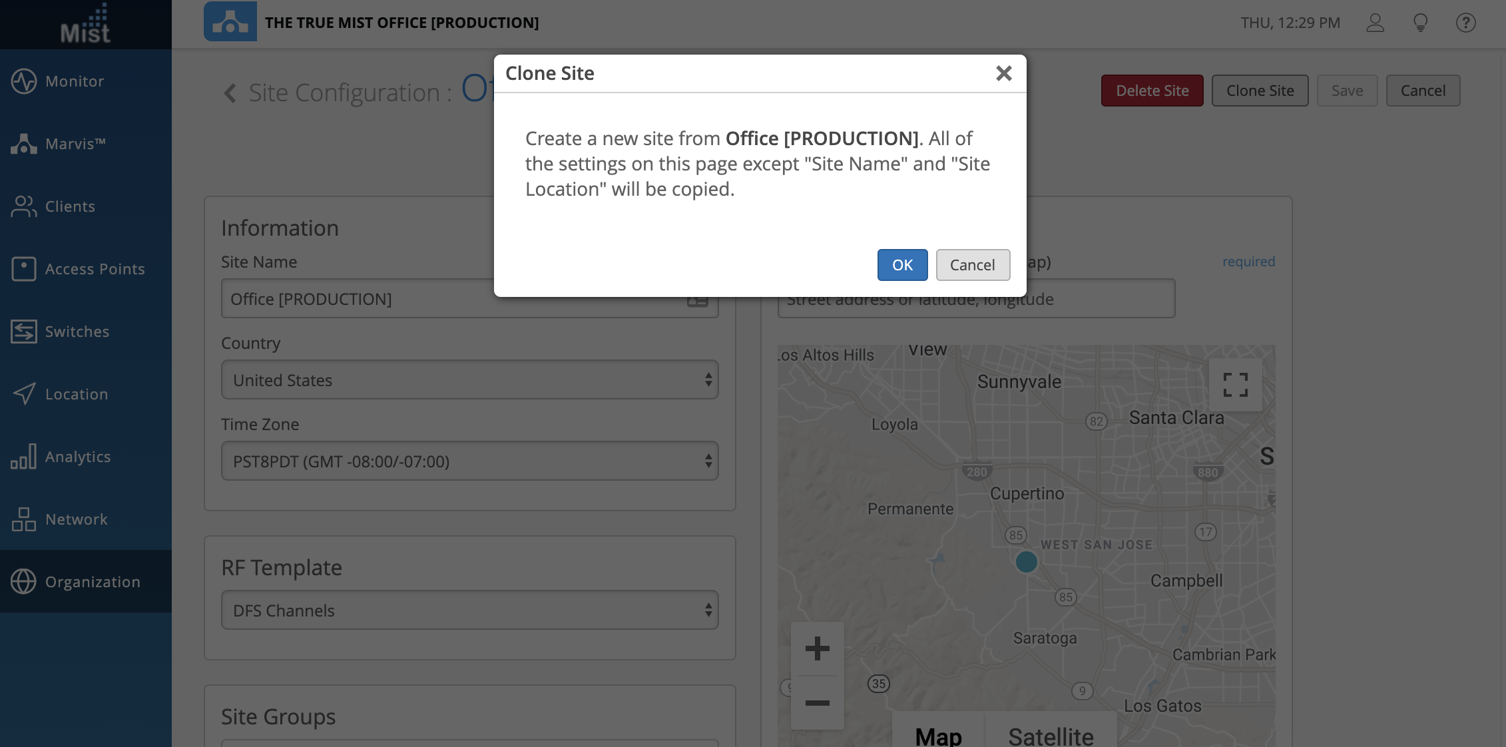Expand the Country dropdown showing United States
Screen dimensions: 1506x747
(x=469, y=380)
